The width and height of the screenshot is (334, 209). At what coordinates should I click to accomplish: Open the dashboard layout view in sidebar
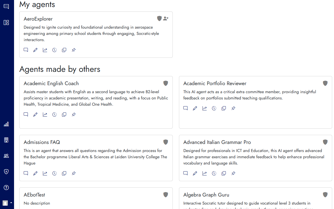(x=6, y=22)
